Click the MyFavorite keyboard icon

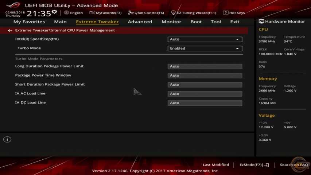tap(92, 13)
